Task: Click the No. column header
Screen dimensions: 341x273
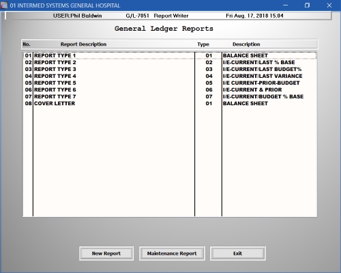Action: click(x=27, y=44)
